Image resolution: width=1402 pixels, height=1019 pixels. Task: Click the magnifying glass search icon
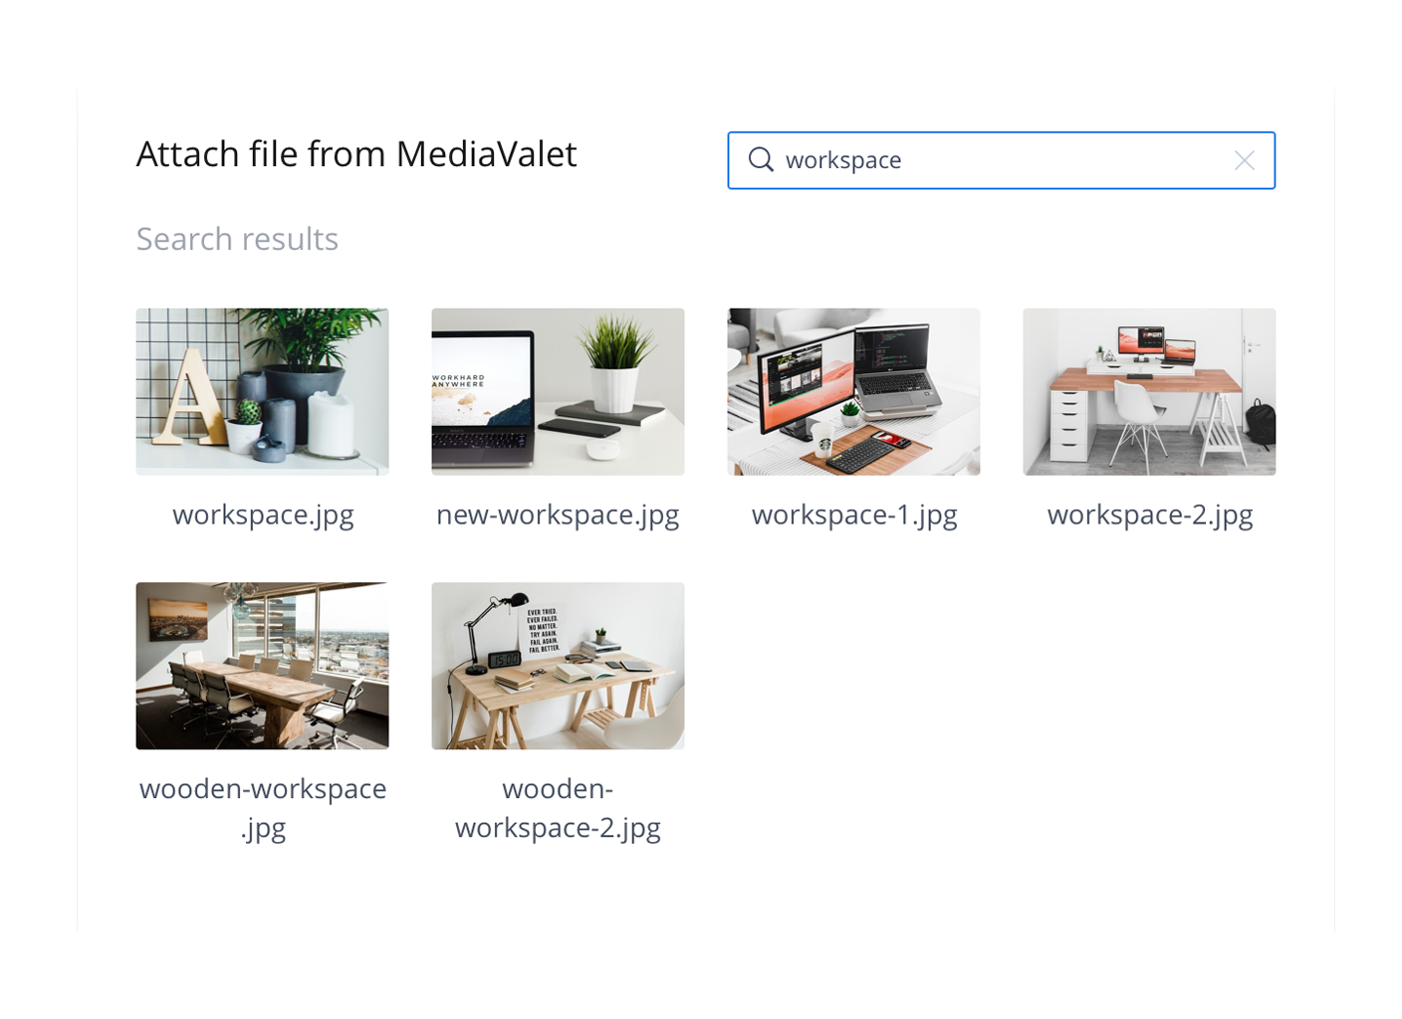761,159
